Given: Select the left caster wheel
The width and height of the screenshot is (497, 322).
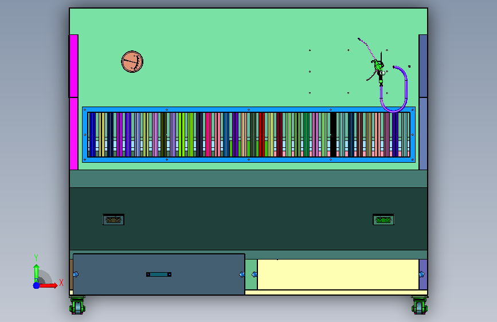Looking at the screenshot, I should pyautogui.click(x=77, y=305).
